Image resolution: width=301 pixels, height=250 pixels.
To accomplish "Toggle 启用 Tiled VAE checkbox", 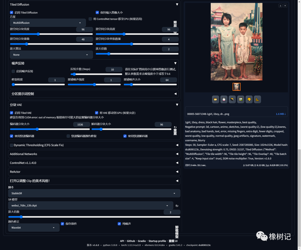I will (11, 113).
